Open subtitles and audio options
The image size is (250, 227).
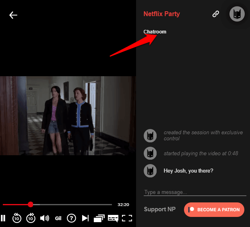coord(113,218)
